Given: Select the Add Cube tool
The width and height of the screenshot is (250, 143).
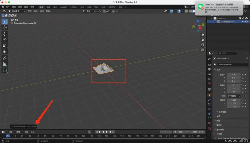Looking at the screenshot, I should pos(4,70).
